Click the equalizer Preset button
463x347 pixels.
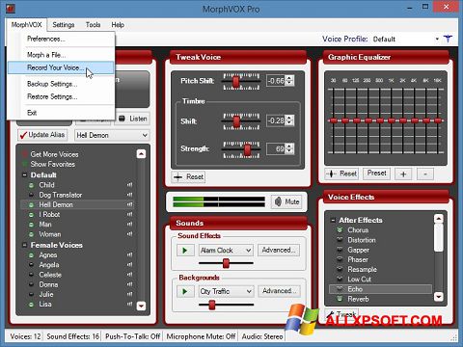coord(376,173)
